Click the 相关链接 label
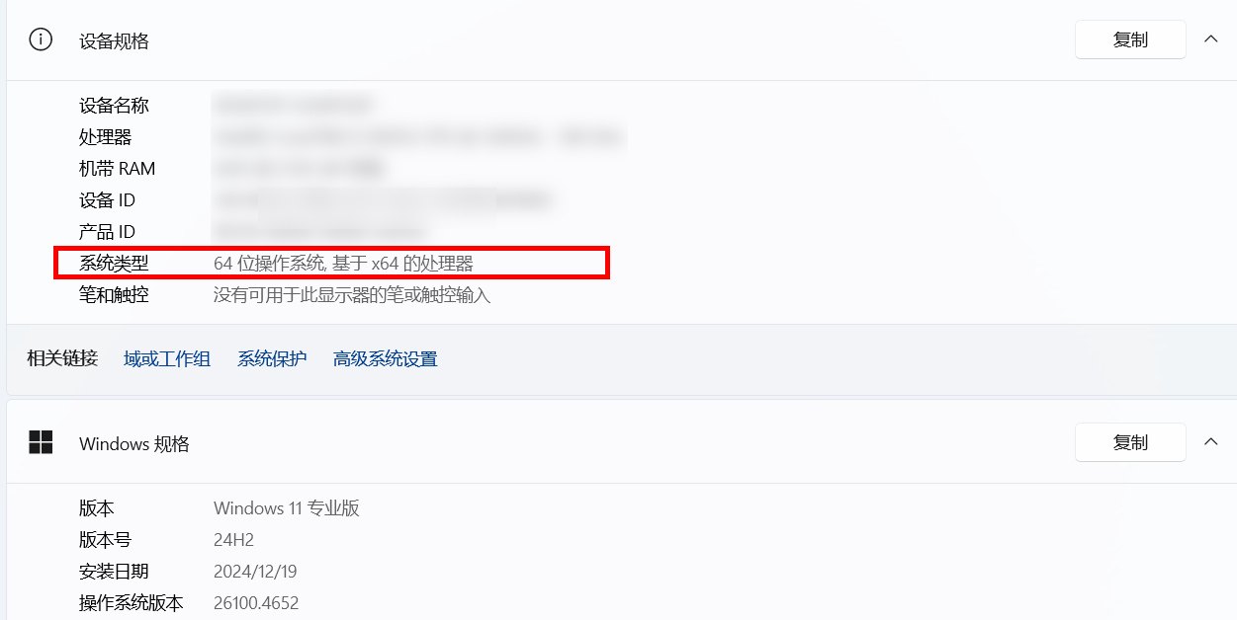This screenshot has width=1237, height=620. point(62,358)
